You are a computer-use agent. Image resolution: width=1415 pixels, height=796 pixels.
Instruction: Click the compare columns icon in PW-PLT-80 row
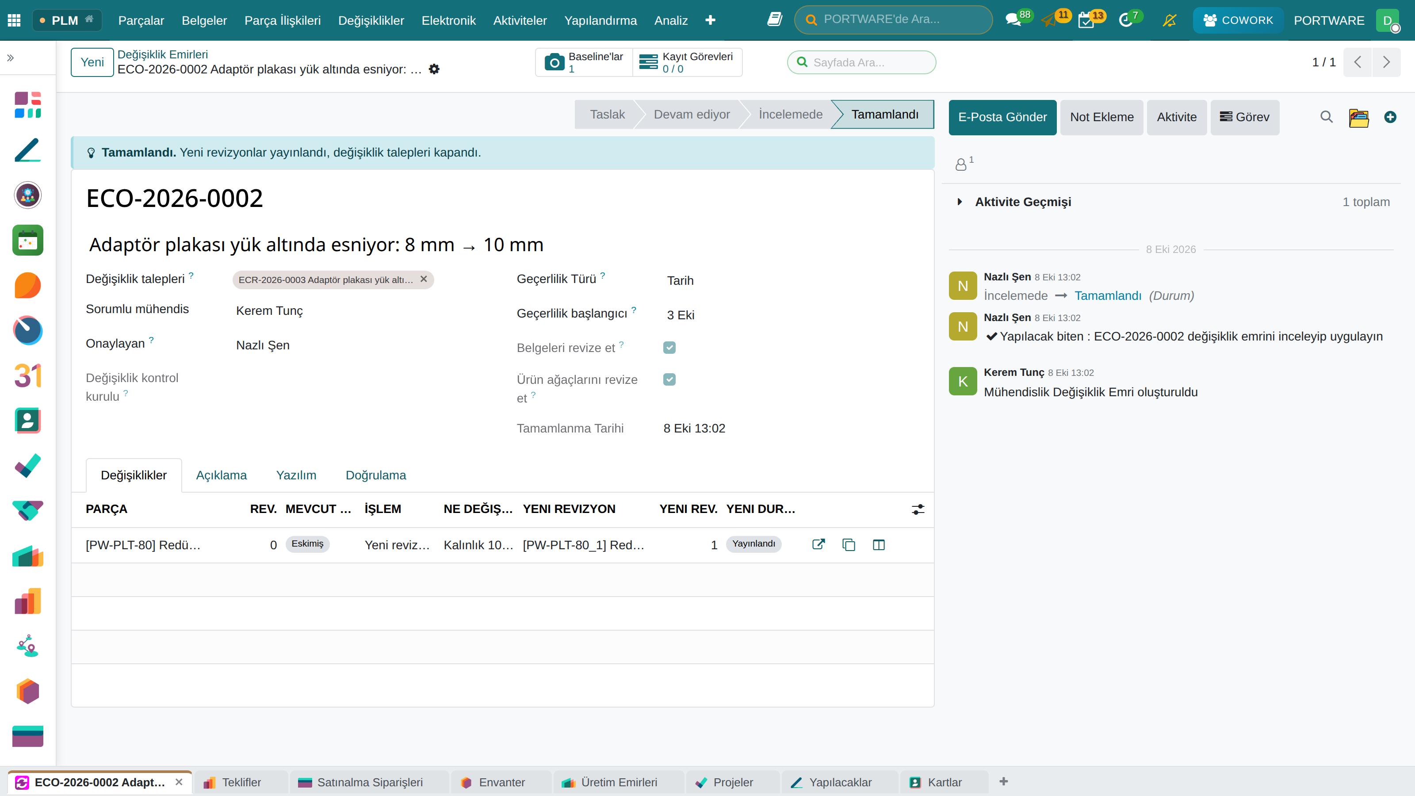pos(879,544)
